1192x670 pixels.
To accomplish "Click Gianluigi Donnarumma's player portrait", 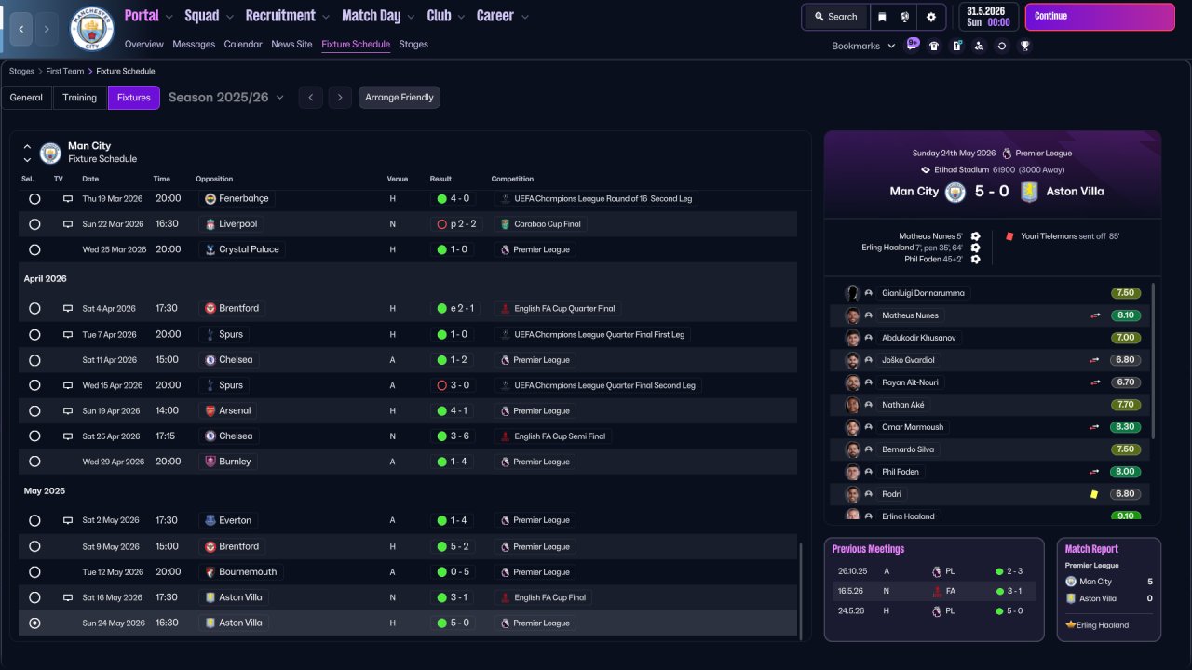I will click(852, 293).
